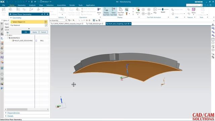The image size is (215, 121).
Task: Click Cancel in Drive Floor Geometry dialog
Action: (43, 32)
